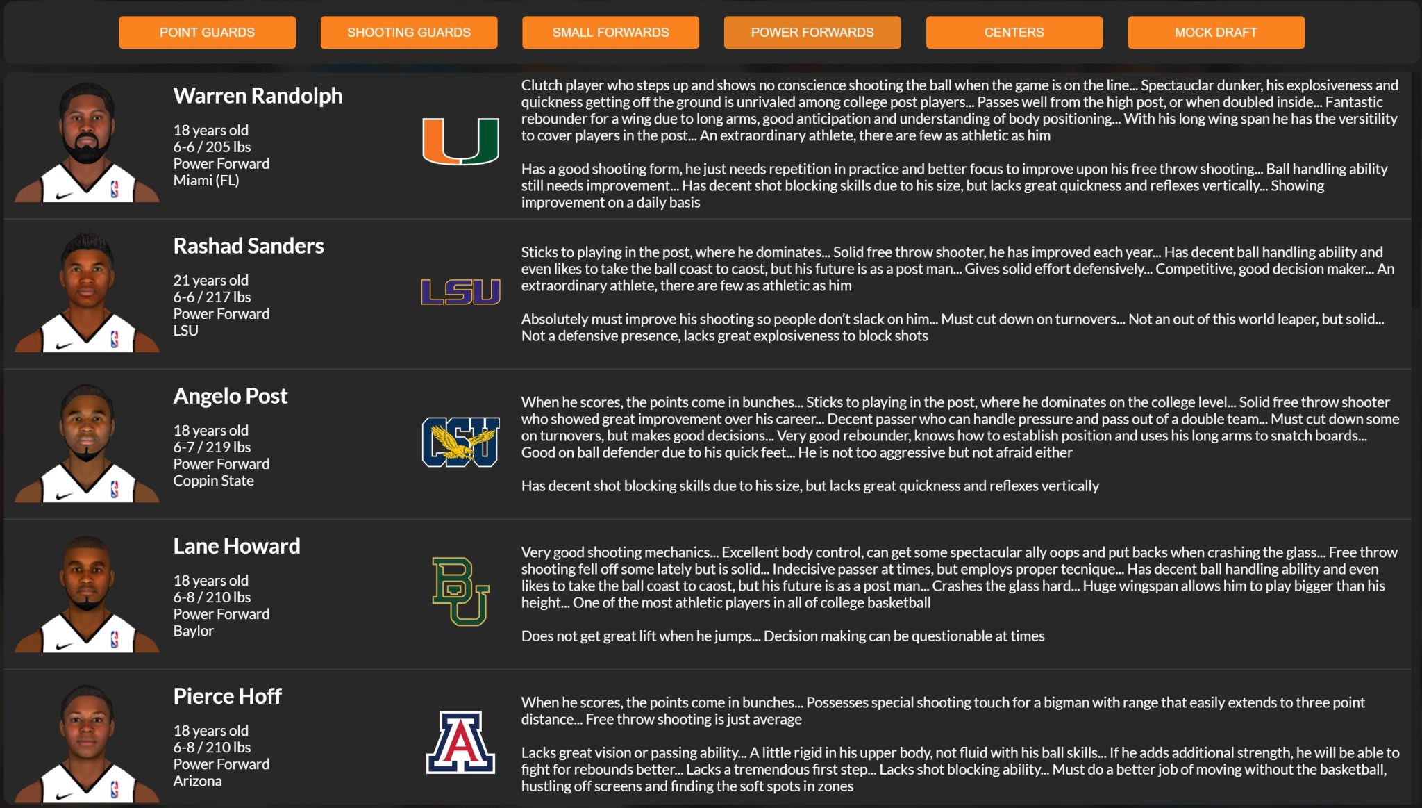Click Warren Randolph's player portrait
The image size is (1422, 808).
[87, 143]
